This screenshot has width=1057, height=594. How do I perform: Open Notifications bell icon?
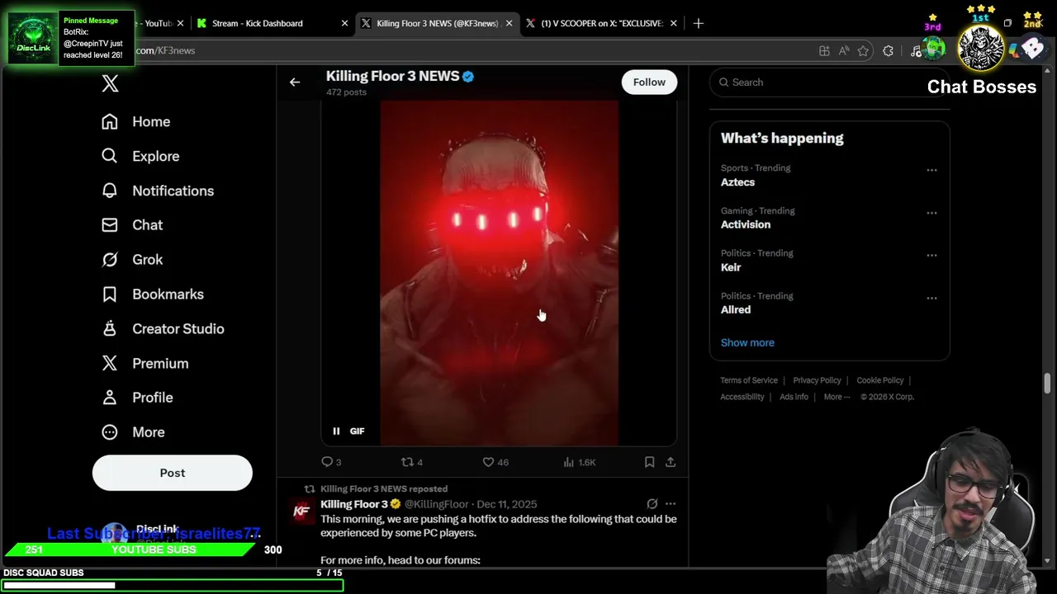click(110, 191)
